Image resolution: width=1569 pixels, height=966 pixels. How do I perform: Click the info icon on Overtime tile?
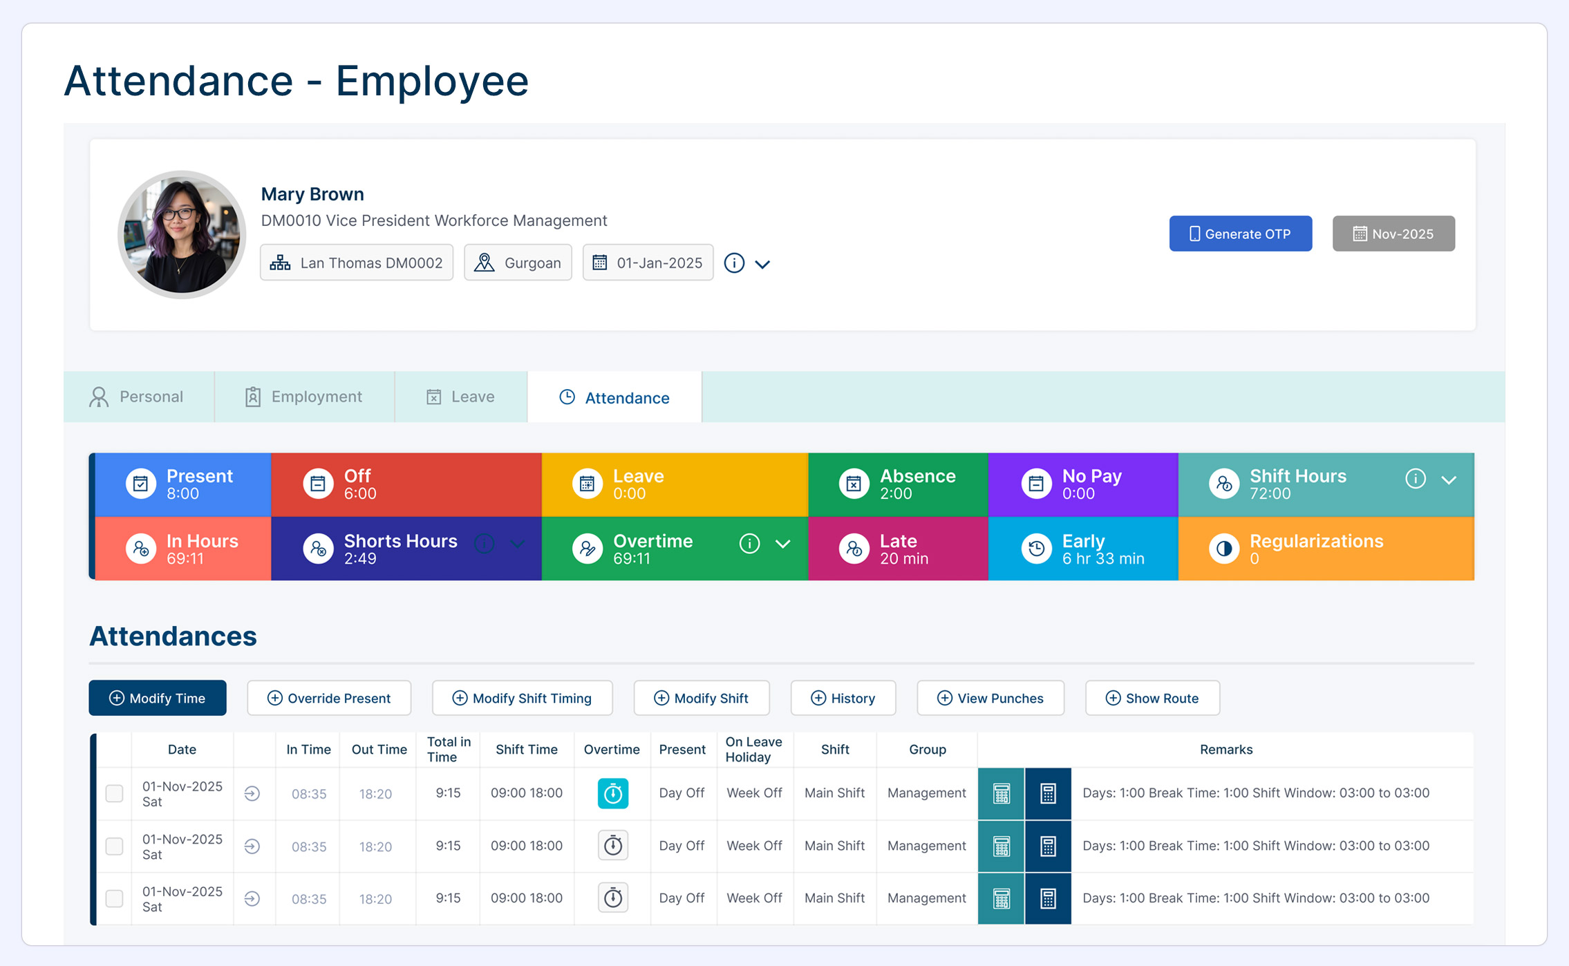(x=749, y=544)
